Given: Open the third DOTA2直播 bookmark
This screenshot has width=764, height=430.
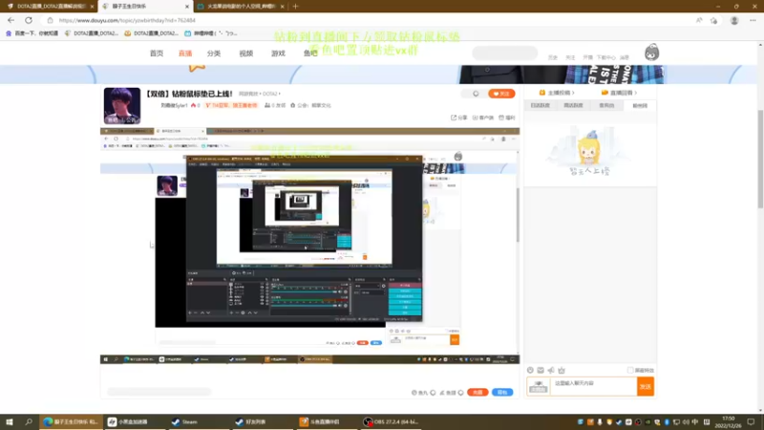Looking at the screenshot, I should (x=152, y=33).
